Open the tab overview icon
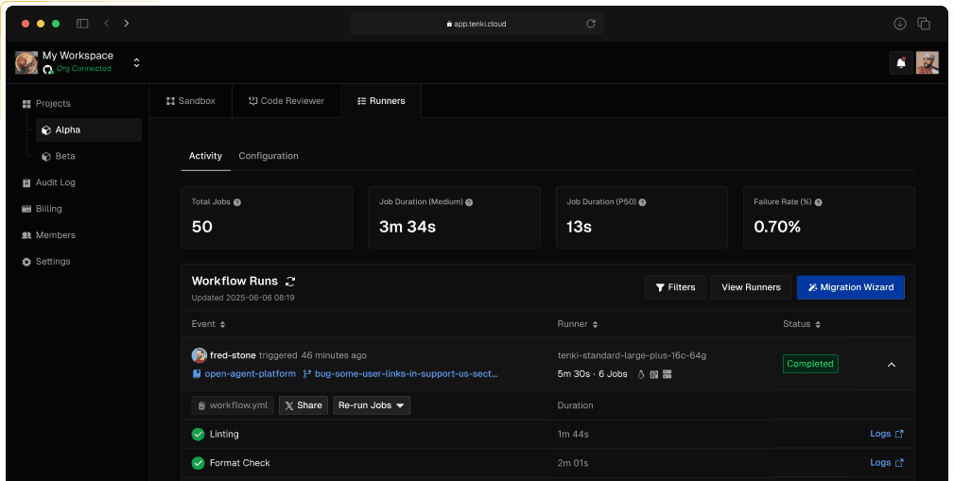The height and width of the screenshot is (481, 954). click(924, 23)
